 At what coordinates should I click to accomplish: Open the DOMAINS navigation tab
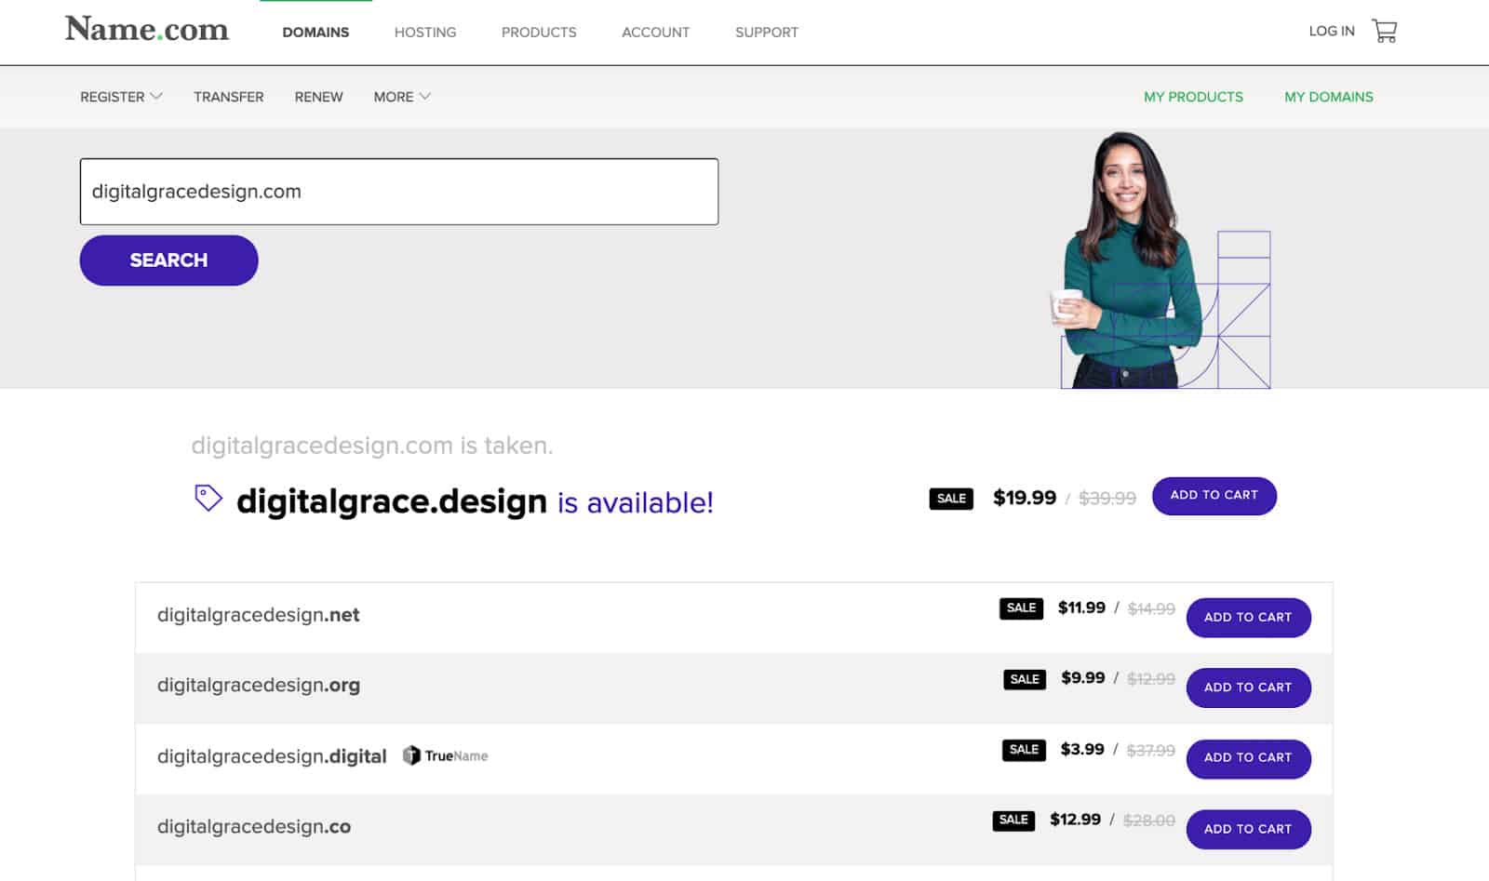315,32
